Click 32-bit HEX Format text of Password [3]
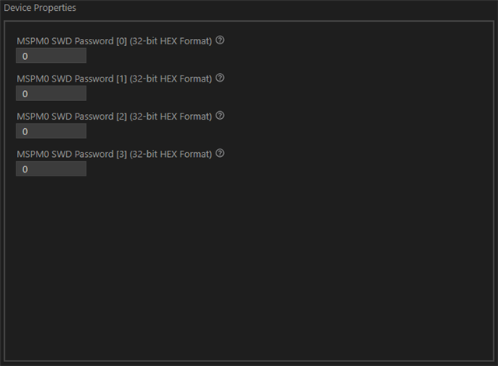 click(x=171, y=155)
